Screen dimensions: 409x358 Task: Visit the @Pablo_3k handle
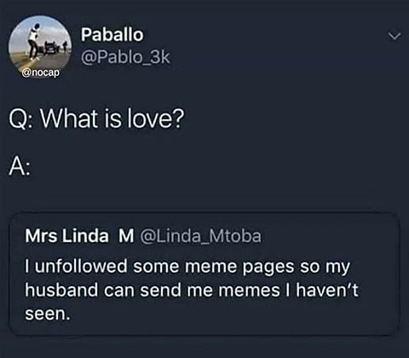pos(125,58)
